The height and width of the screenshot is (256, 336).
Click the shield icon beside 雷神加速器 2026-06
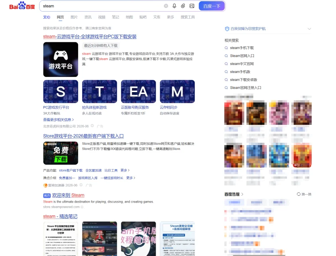tap(81, 185)
